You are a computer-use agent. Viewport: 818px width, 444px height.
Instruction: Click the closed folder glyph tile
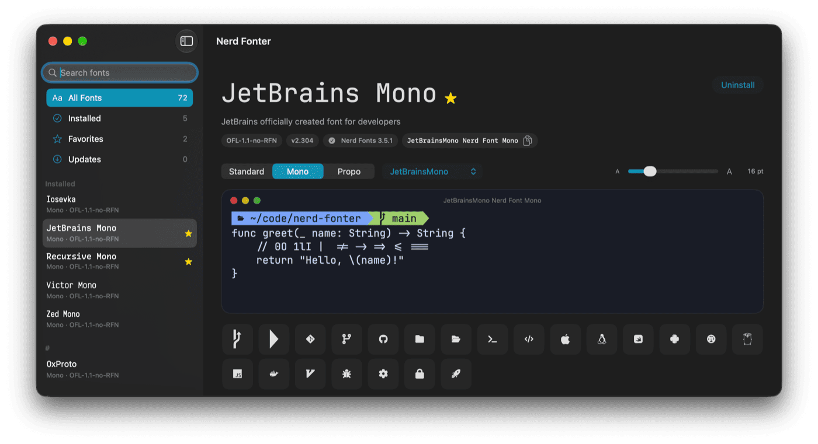[420, 339]
